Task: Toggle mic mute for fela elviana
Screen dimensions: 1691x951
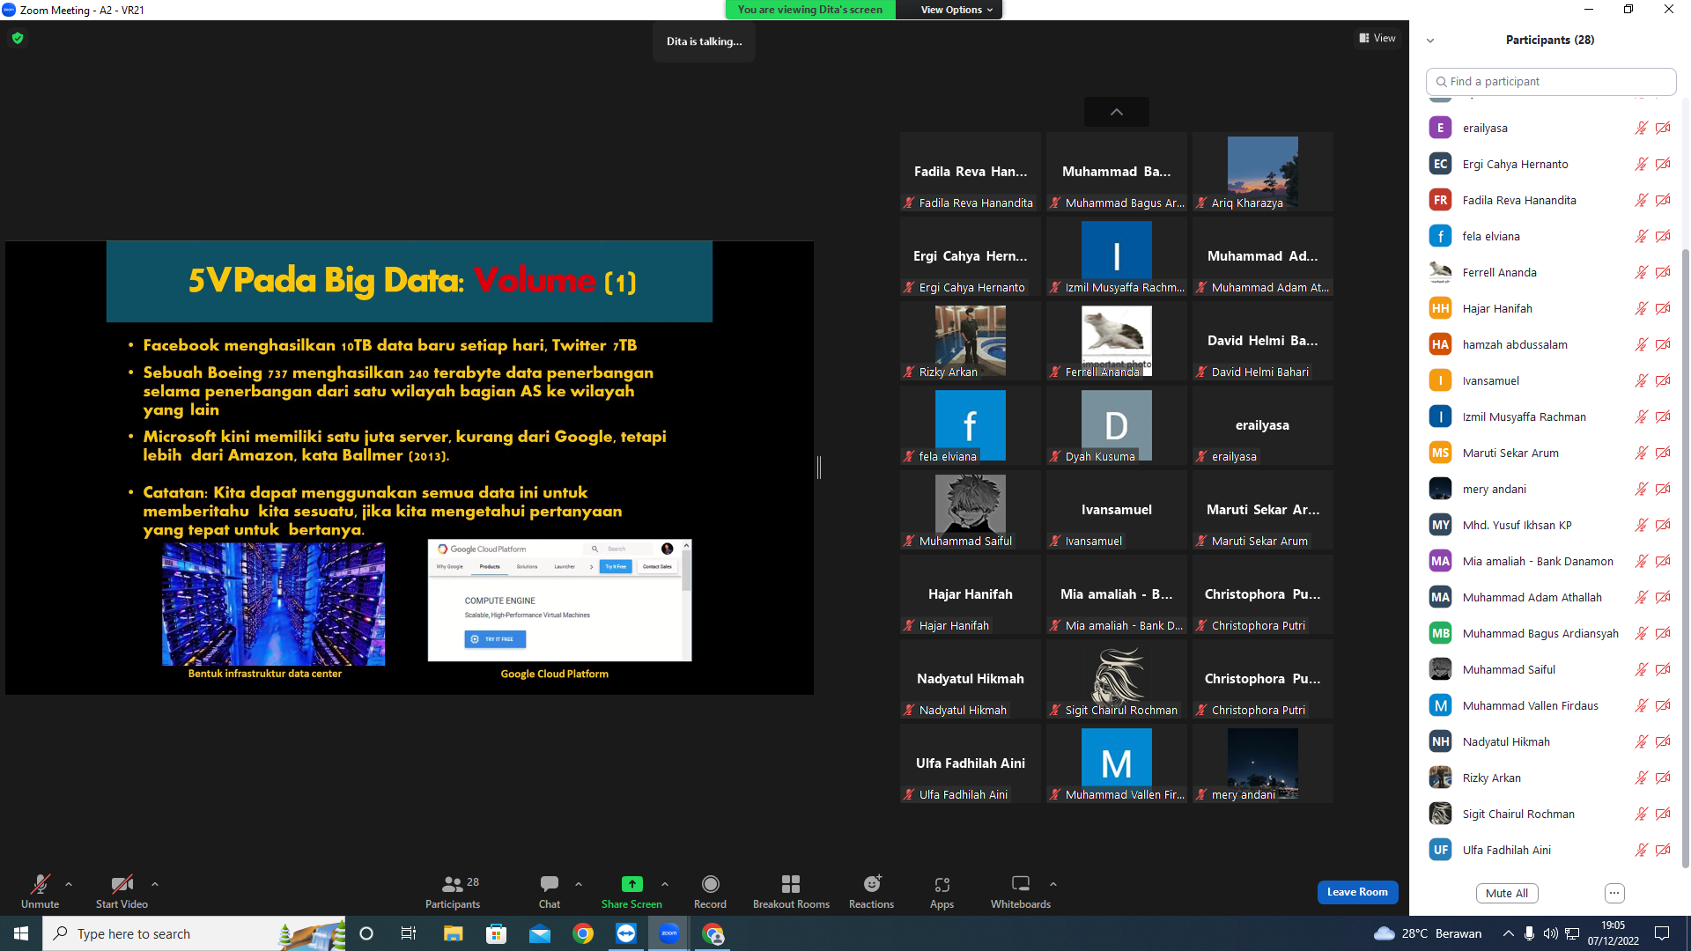Action: [1641, 236]
